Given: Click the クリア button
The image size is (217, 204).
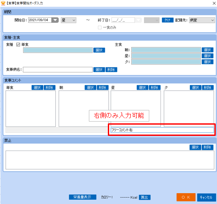Looking at the screenshot, I should (x=167, y=20).
